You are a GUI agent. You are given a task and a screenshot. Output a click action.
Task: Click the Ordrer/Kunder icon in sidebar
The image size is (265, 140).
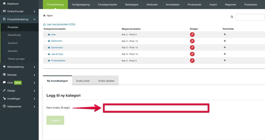pos(4,11)
